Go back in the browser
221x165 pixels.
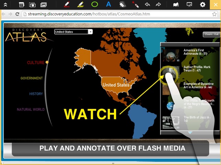[3, 14]
